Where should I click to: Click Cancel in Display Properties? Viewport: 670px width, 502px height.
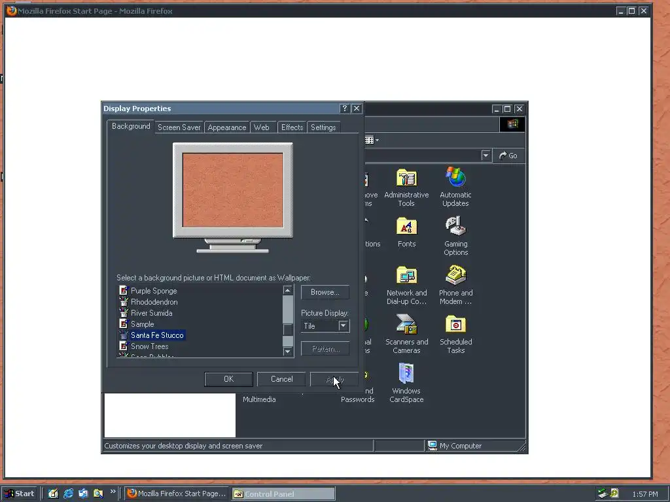pos(281,379)
